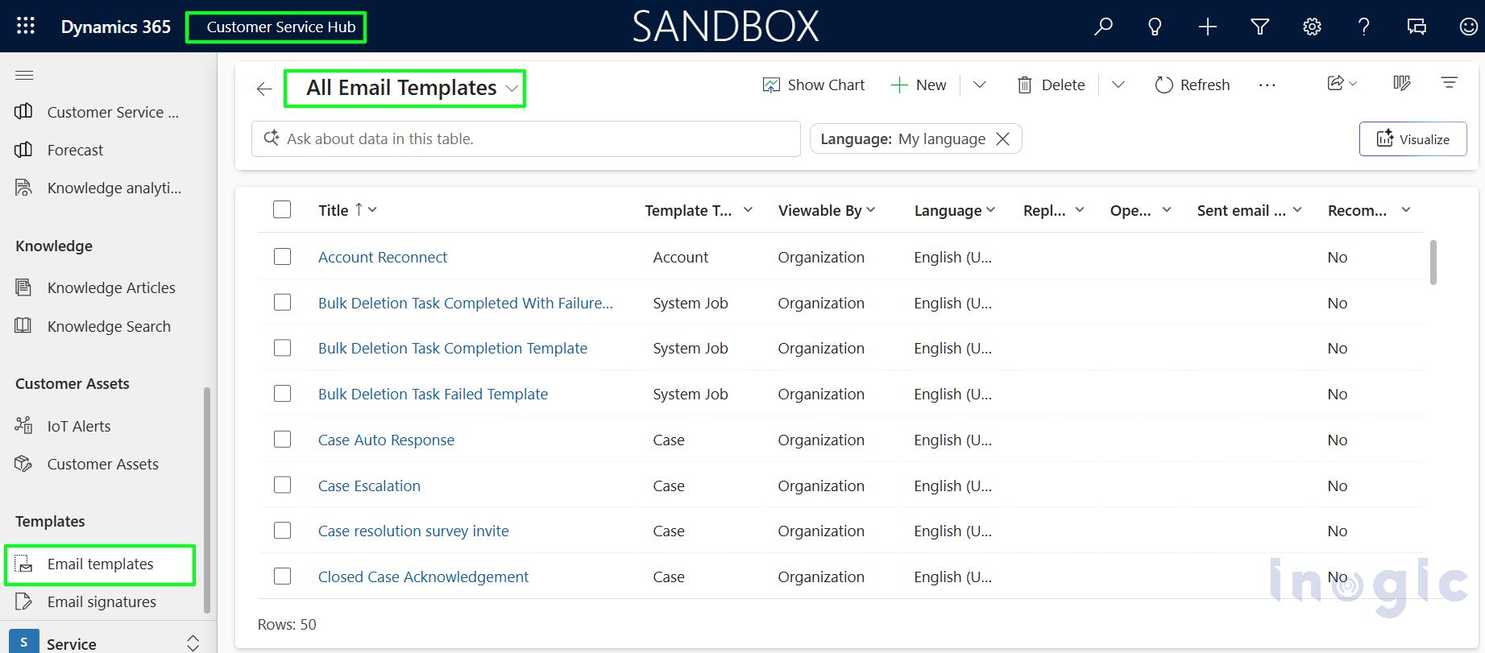The height and width of the screenshot is (653, 1485).
Task: Check the Account Reconnect row
Action: click(282, 256)
